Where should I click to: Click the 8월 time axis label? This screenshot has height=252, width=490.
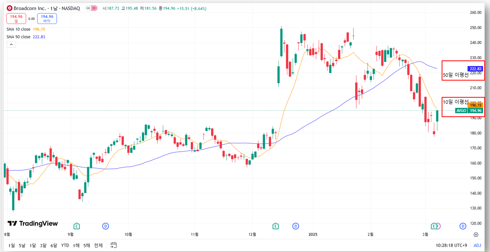7,234
